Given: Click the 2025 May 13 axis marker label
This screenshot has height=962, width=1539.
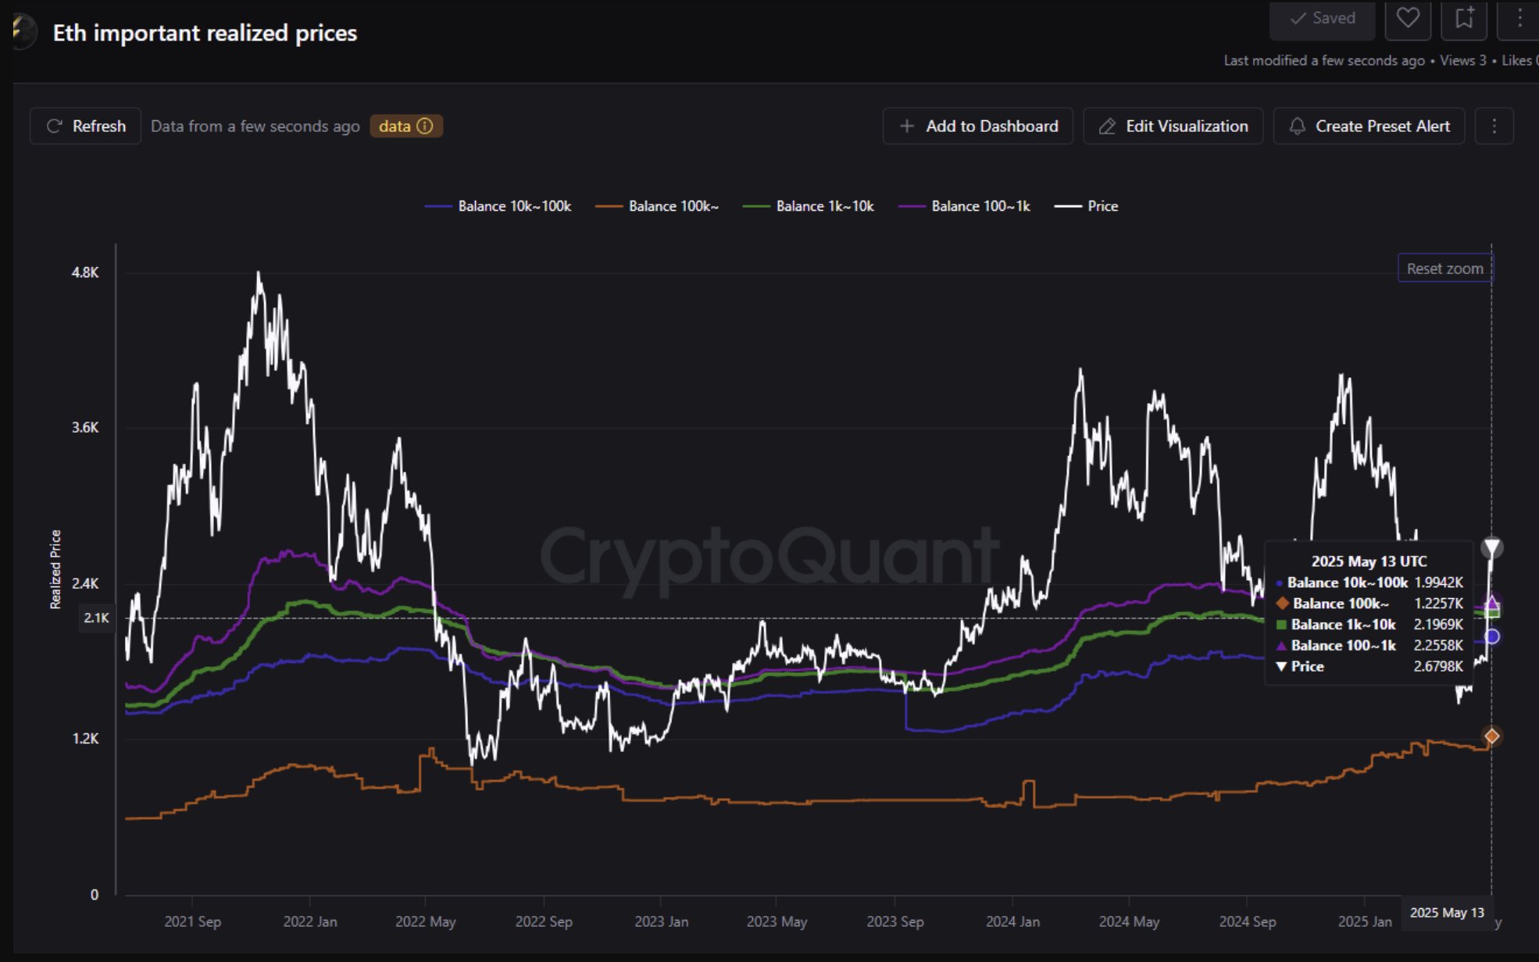Looking at the screenshot, I should [1446, 912].
